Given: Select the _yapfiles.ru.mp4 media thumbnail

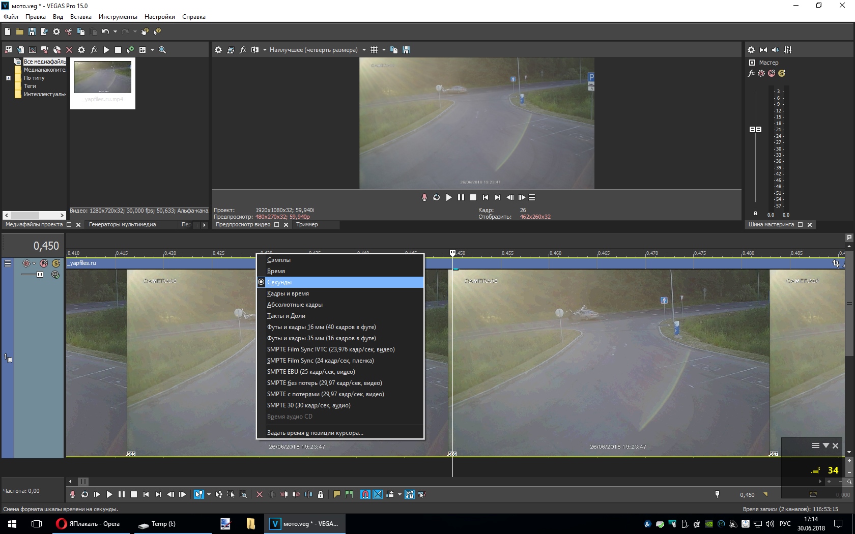Looking at the screenshot, I should 103,83.
